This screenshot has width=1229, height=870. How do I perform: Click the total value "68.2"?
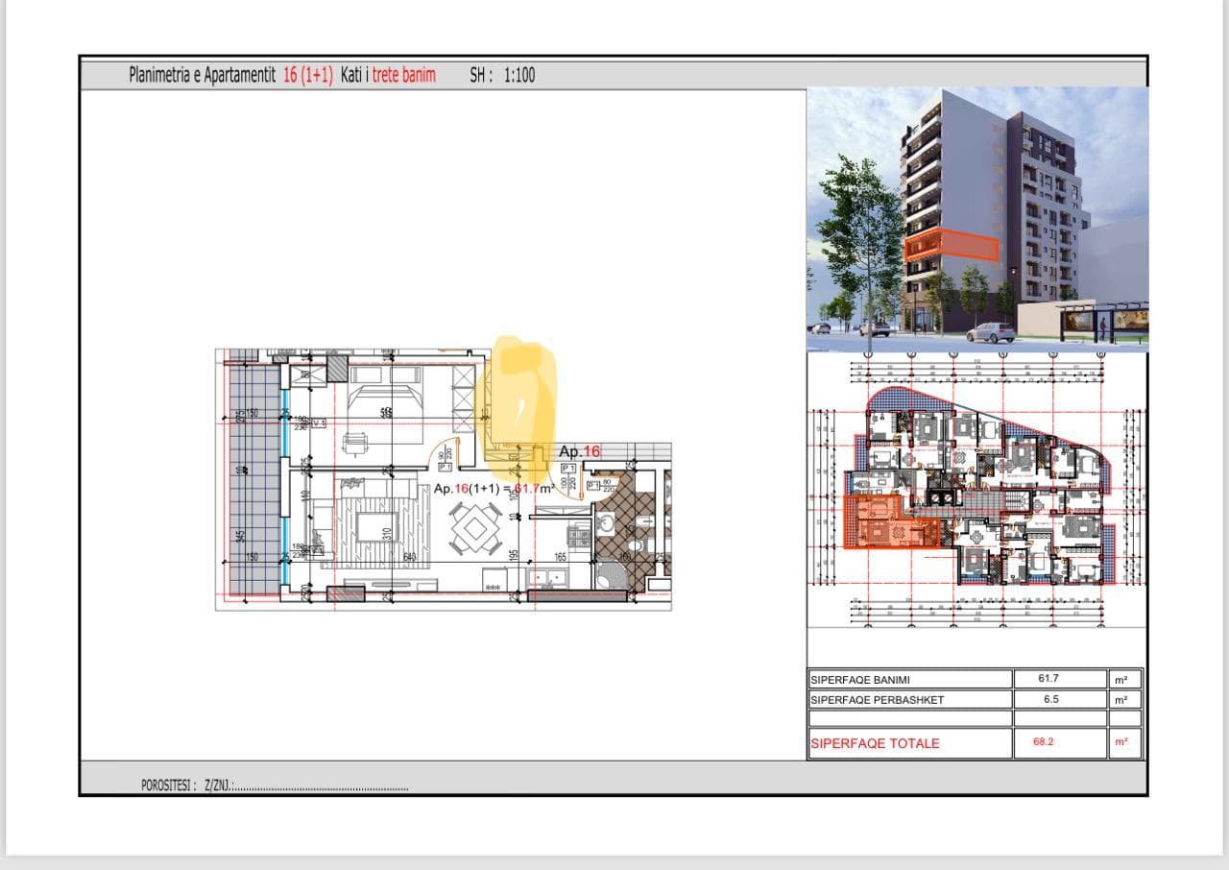click(1043, 742)
